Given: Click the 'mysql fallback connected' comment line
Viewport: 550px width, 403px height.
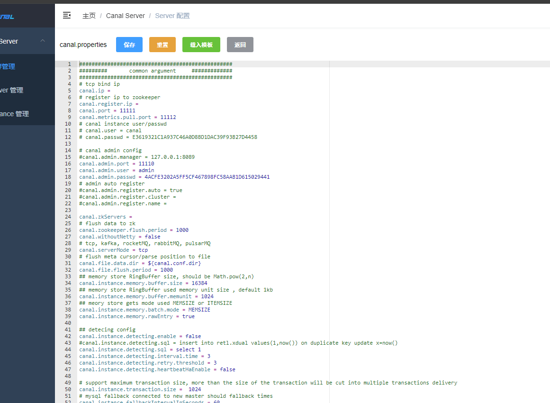Looking at the screenshot, I should point(176,396).
